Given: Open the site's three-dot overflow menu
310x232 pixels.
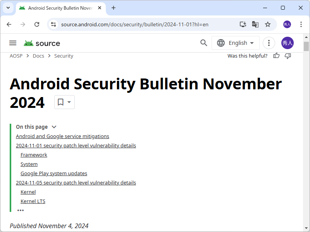Looking at the screenshot, I should click(269, 43).
